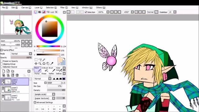Delete layer with trash can icon
Image resolution: width=199 pixels, height=112 pixels.
[17, 75]
